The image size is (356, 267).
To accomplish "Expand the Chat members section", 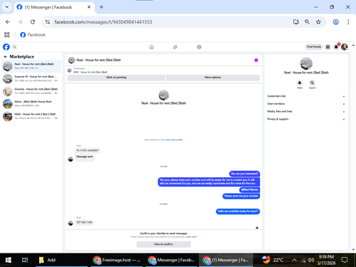I will pos(306,104).
